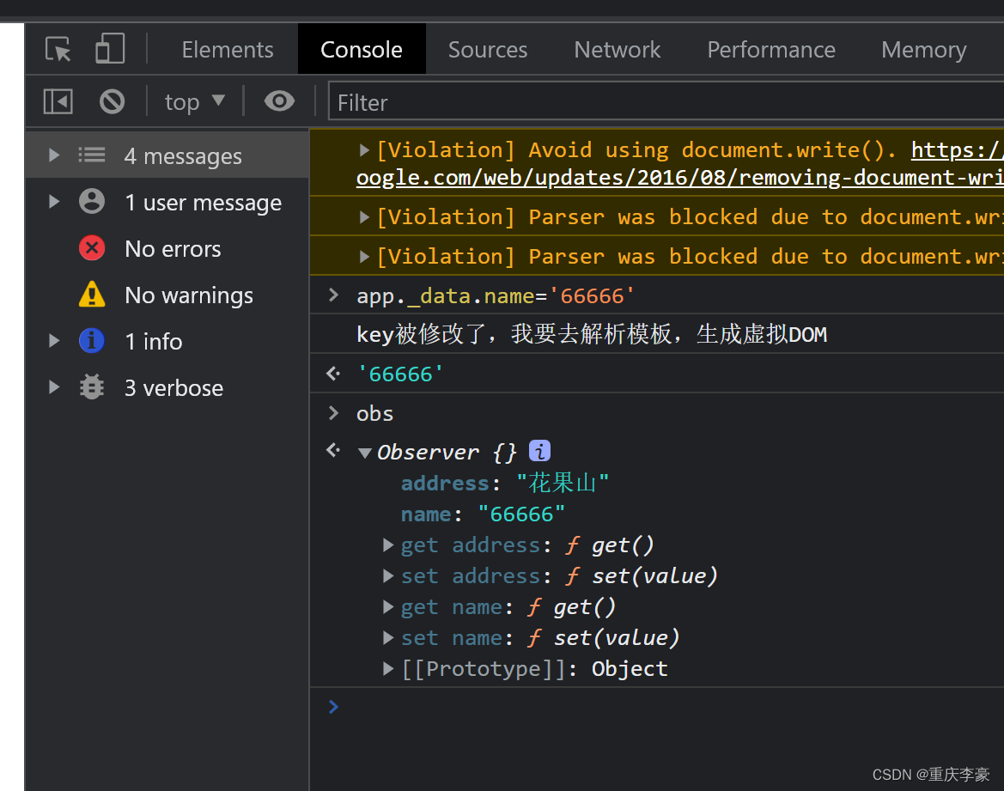Select the 1 user message row

pyautogui.click(x=167, y=202)
